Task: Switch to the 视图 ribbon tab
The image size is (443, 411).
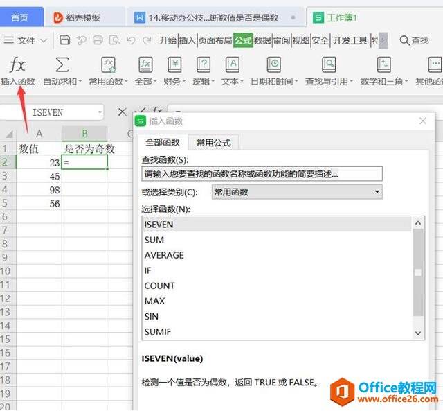Action: tap(300, 40)
